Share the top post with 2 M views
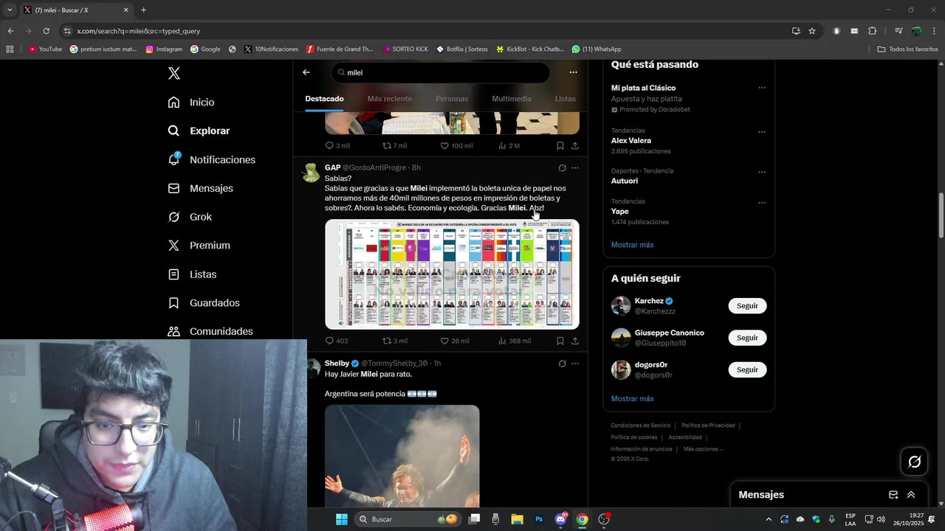945x531 pixels. point(575,145)
